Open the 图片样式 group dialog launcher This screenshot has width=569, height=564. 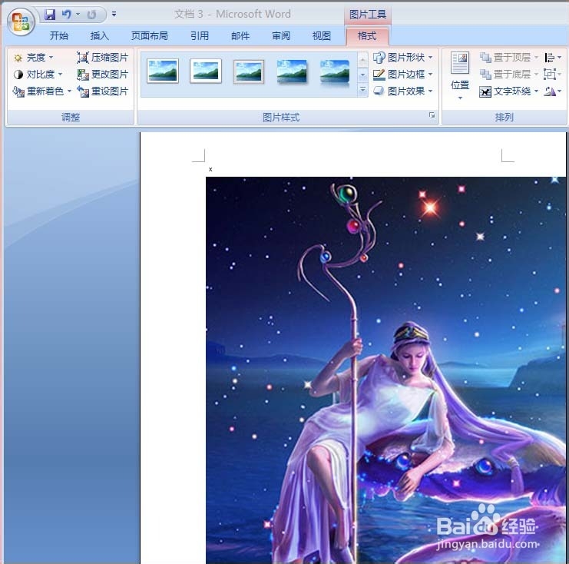coord(432,115)
